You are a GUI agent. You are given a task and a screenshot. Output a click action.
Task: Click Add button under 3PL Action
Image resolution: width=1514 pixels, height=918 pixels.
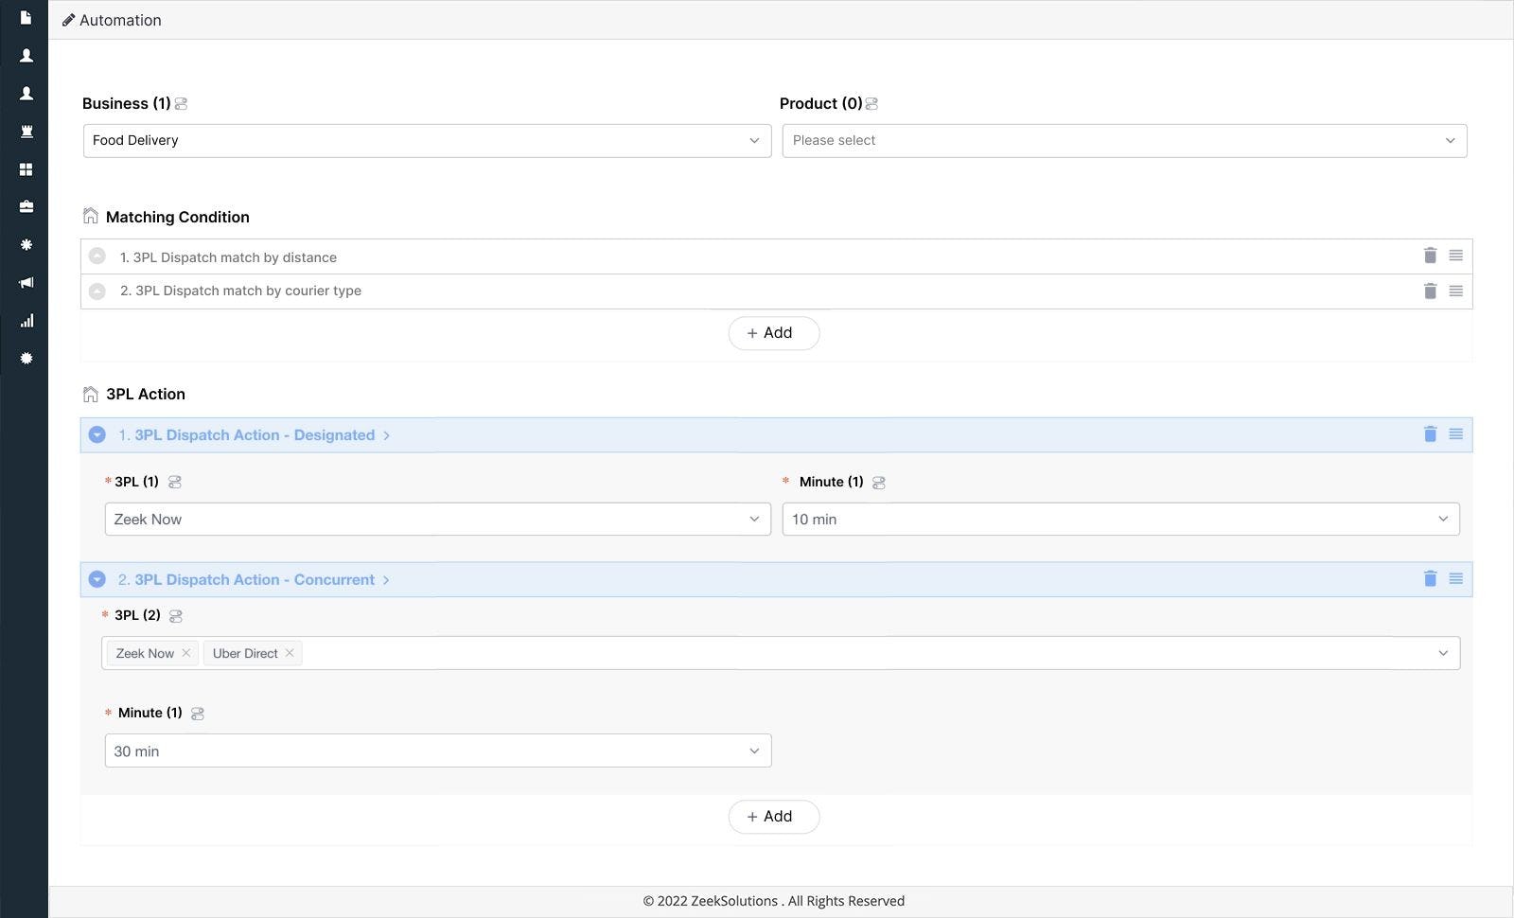[773, 817]
